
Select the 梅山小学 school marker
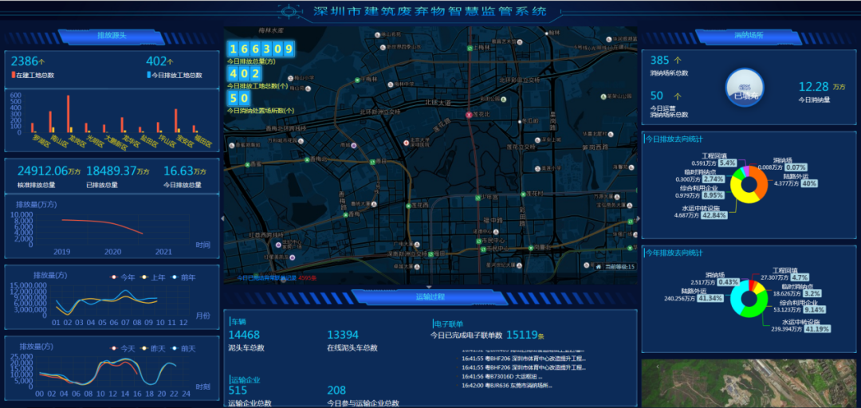[290, 77]
